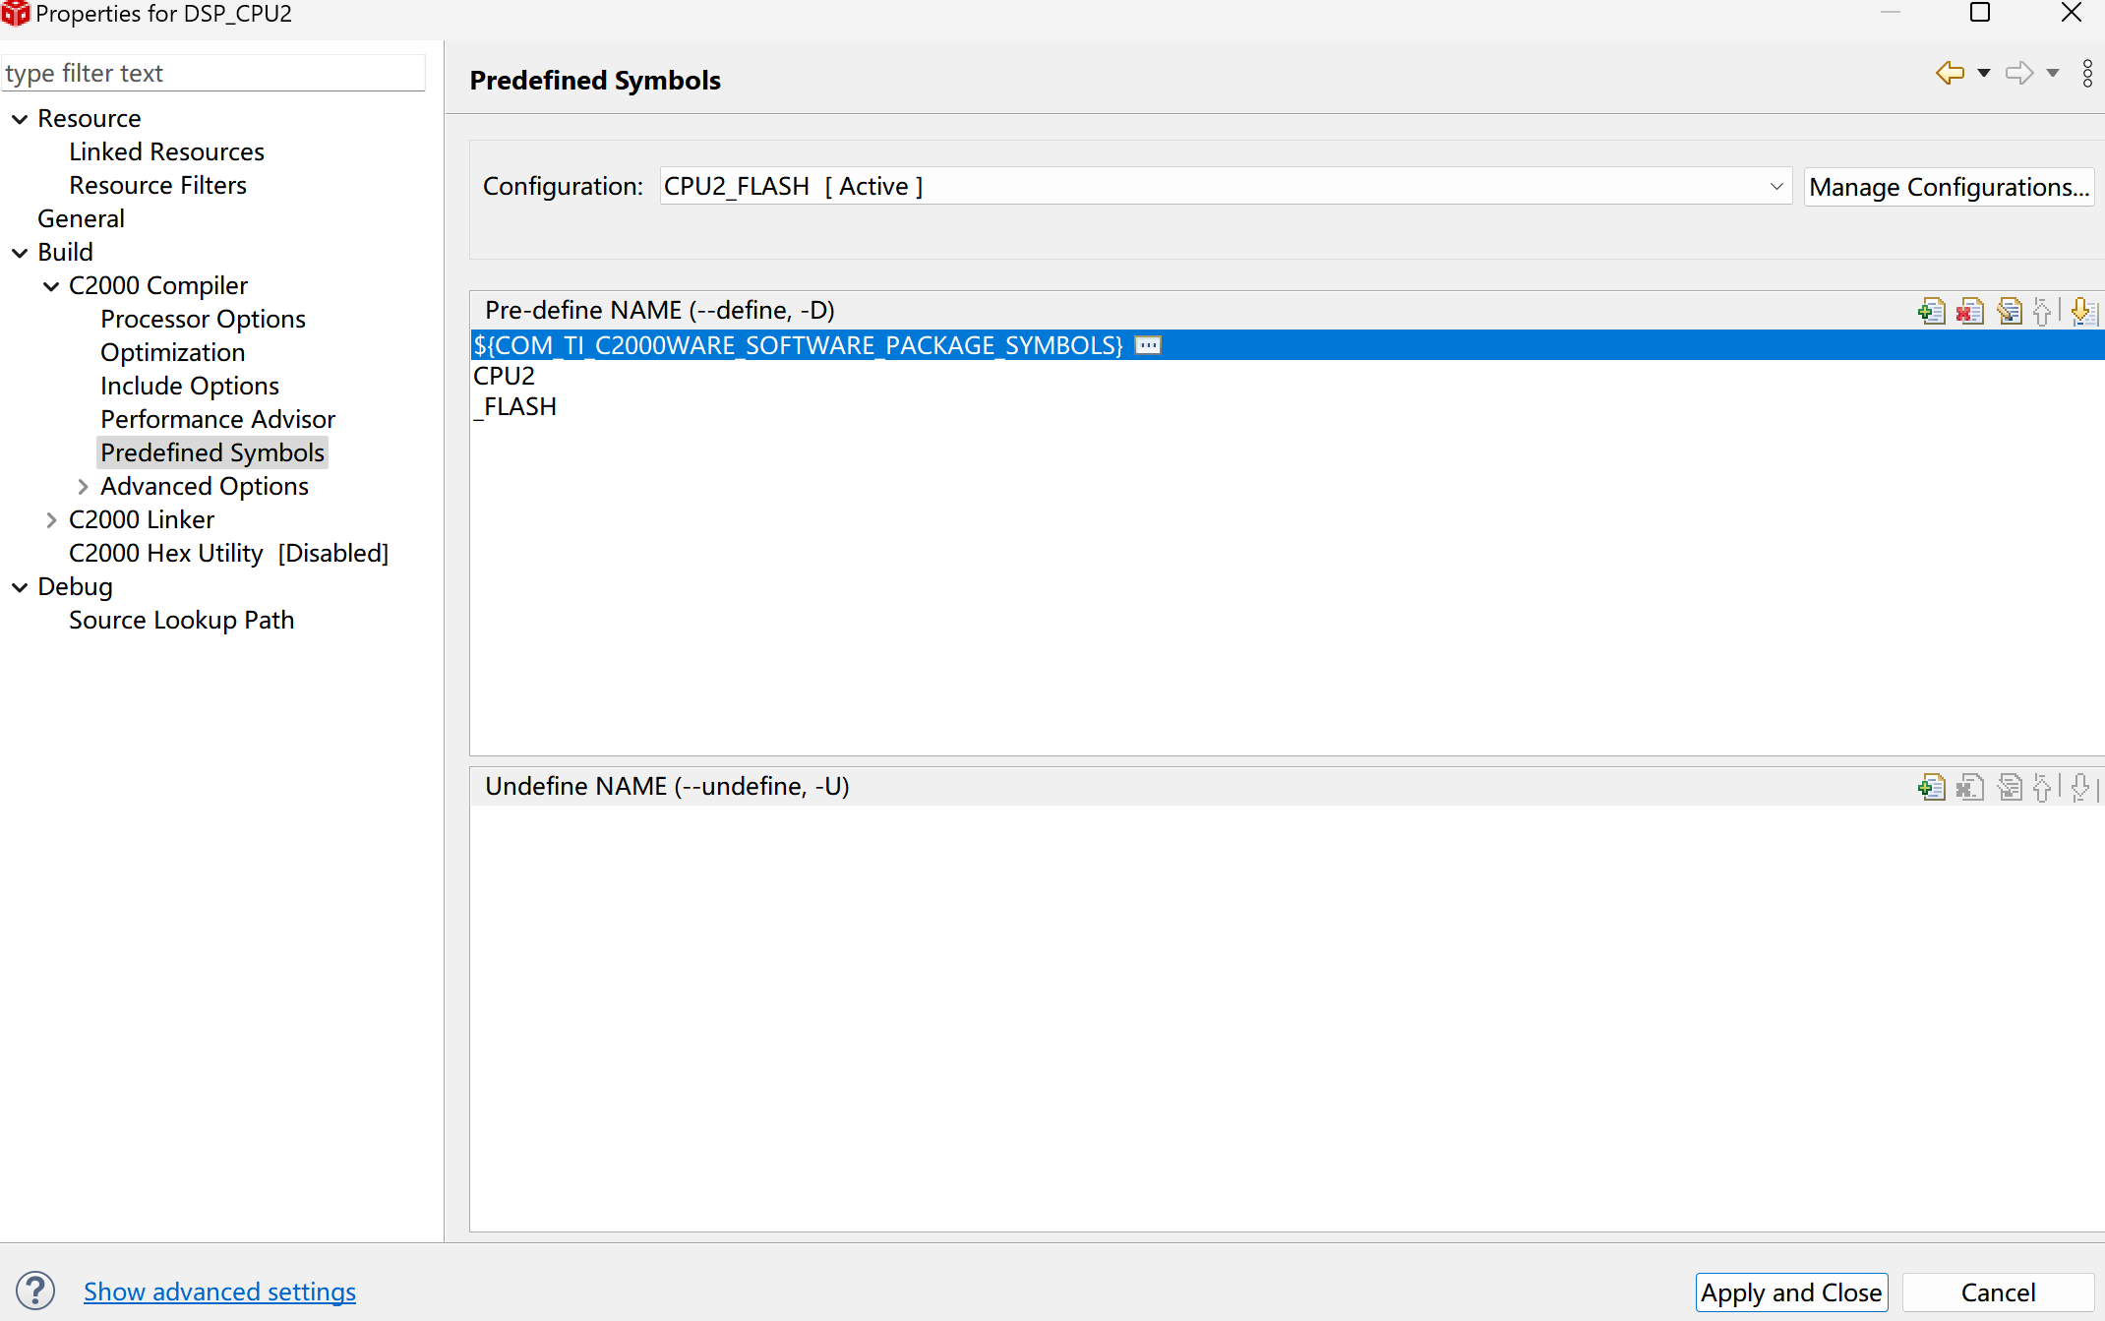The image size is (2105, 1321).
Task: Click the type filter text field
Action: pos(212,73)
